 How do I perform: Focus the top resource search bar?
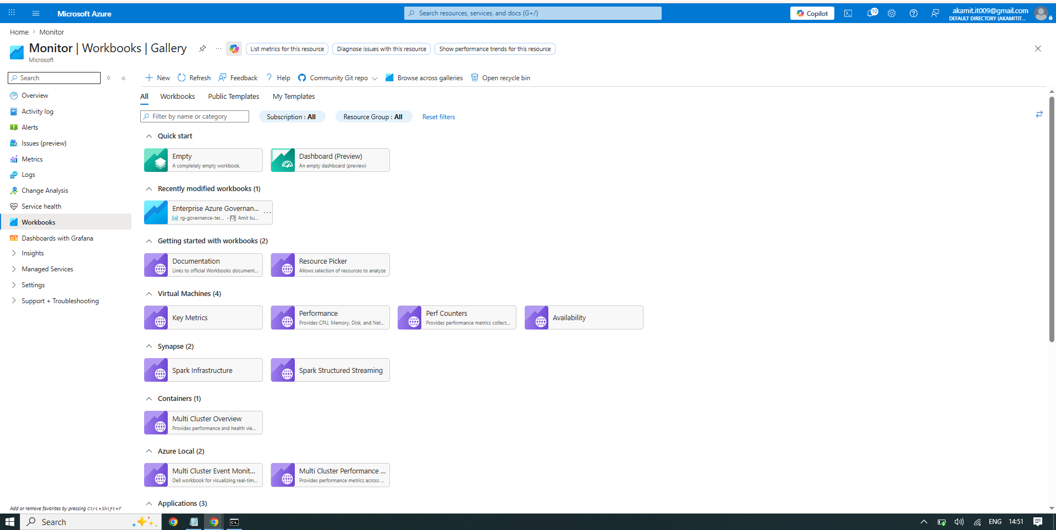tap(533, 13)
